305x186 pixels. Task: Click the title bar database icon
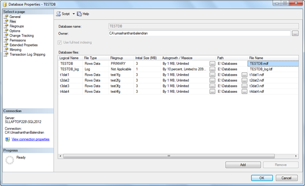point(5,4)
